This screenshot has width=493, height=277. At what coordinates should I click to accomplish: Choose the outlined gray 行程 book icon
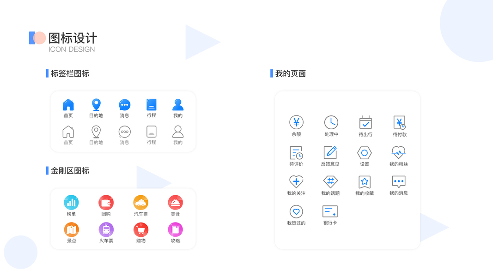(152, 132)
